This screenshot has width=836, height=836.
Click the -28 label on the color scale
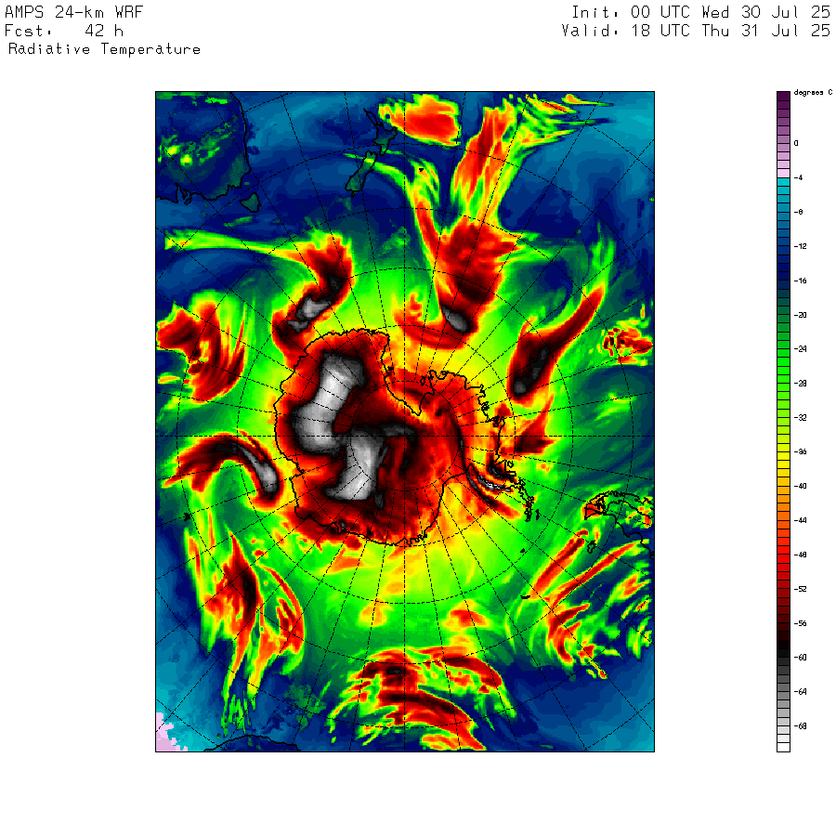pos(801,384)
